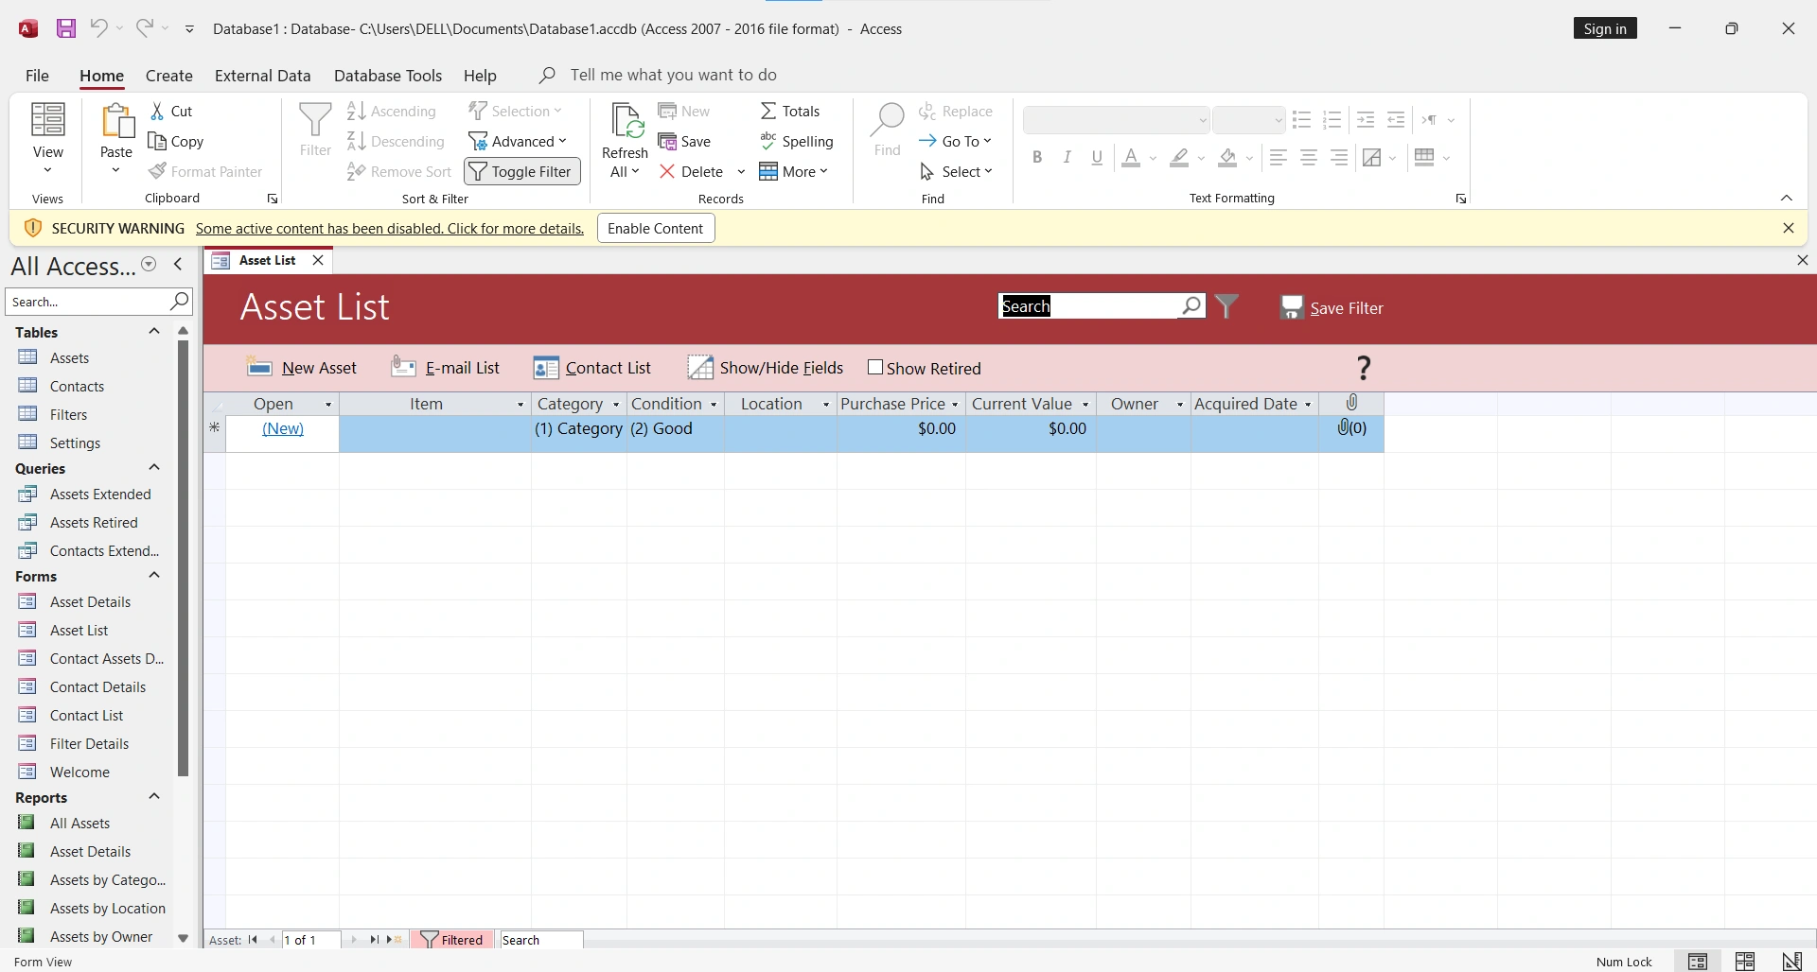Click the Enable Content button
Image resolution: width=1817 pixels, height=972 pixels.
click(655, 228)
